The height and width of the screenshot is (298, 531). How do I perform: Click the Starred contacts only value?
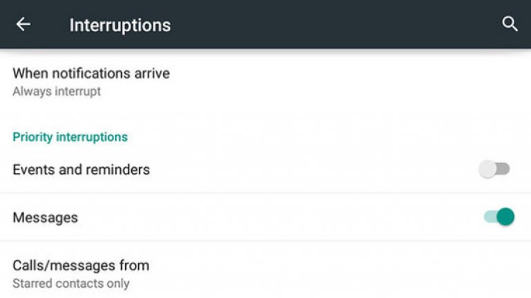(x=71, y=283)
